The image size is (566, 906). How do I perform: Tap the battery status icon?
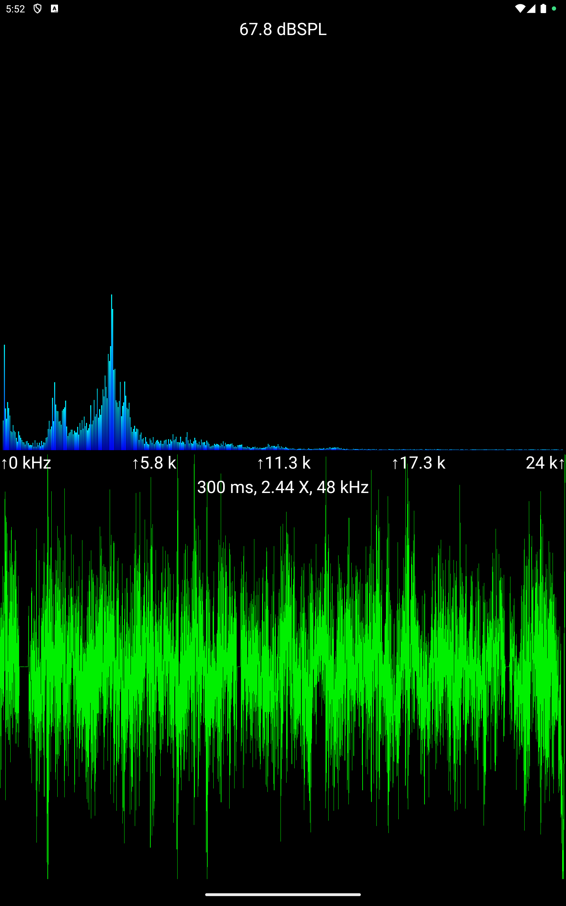543,8
